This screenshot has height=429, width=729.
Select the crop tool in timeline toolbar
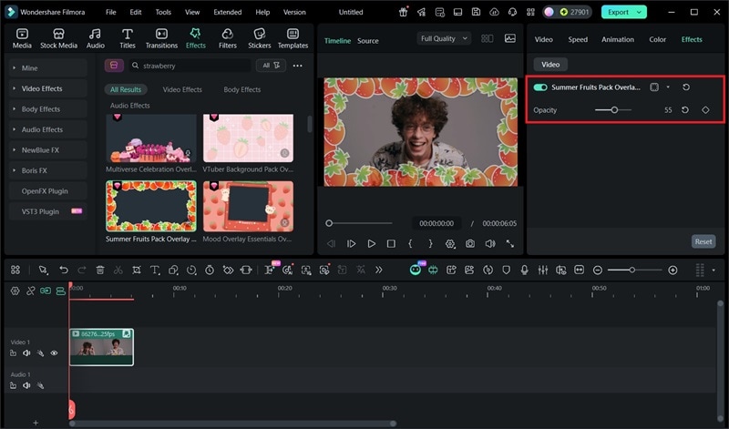click(136, 271)
